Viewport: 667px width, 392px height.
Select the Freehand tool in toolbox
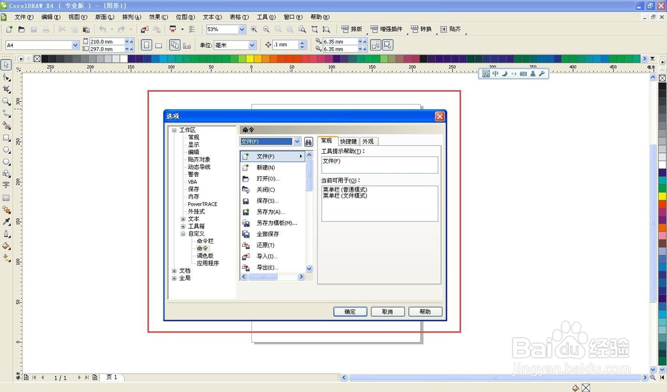click(x=6, y=113)
